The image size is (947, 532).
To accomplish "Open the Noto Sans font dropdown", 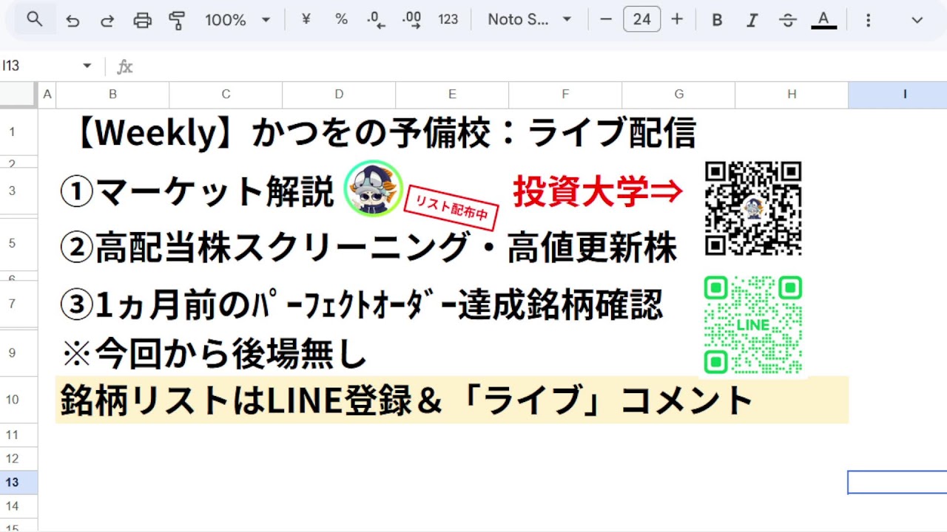I will click(530, 20).
